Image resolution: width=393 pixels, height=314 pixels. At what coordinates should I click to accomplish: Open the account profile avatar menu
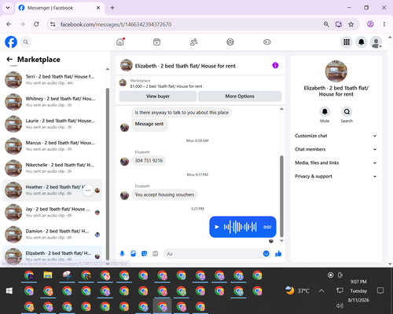376,42
